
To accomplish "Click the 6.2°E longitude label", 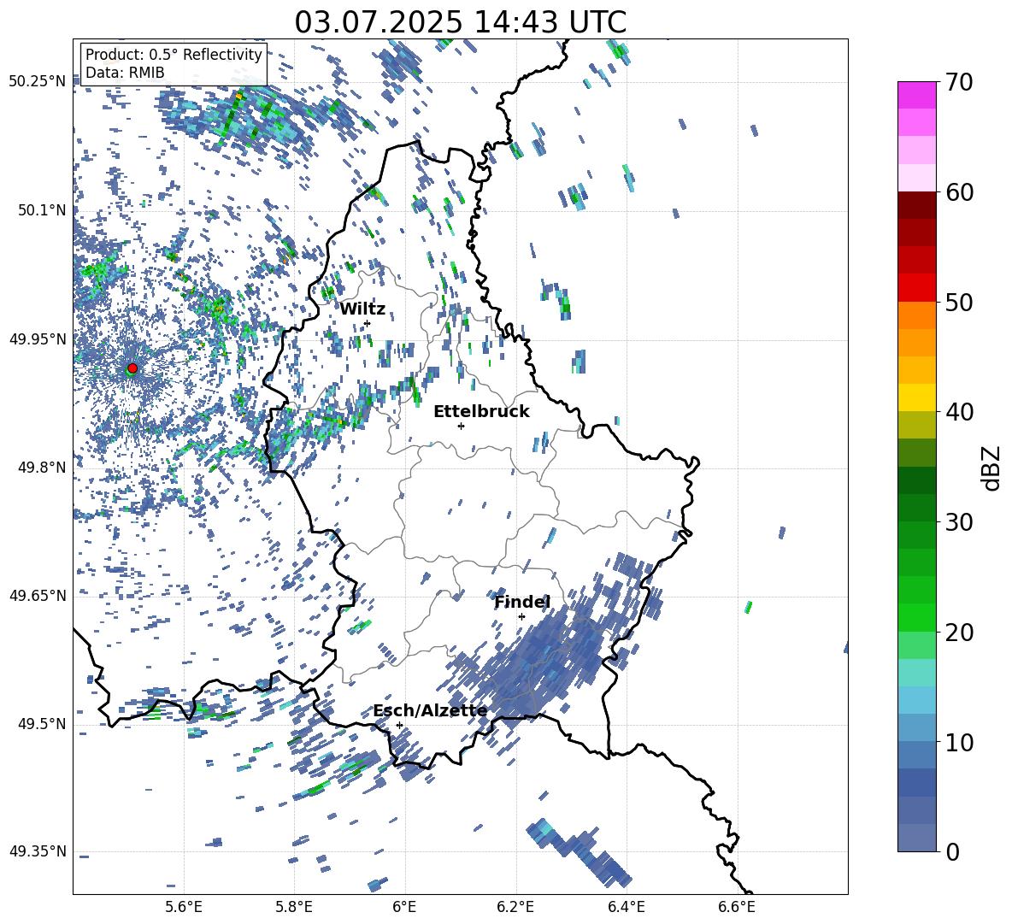I will pyautogui.click(x=515, y=907).
